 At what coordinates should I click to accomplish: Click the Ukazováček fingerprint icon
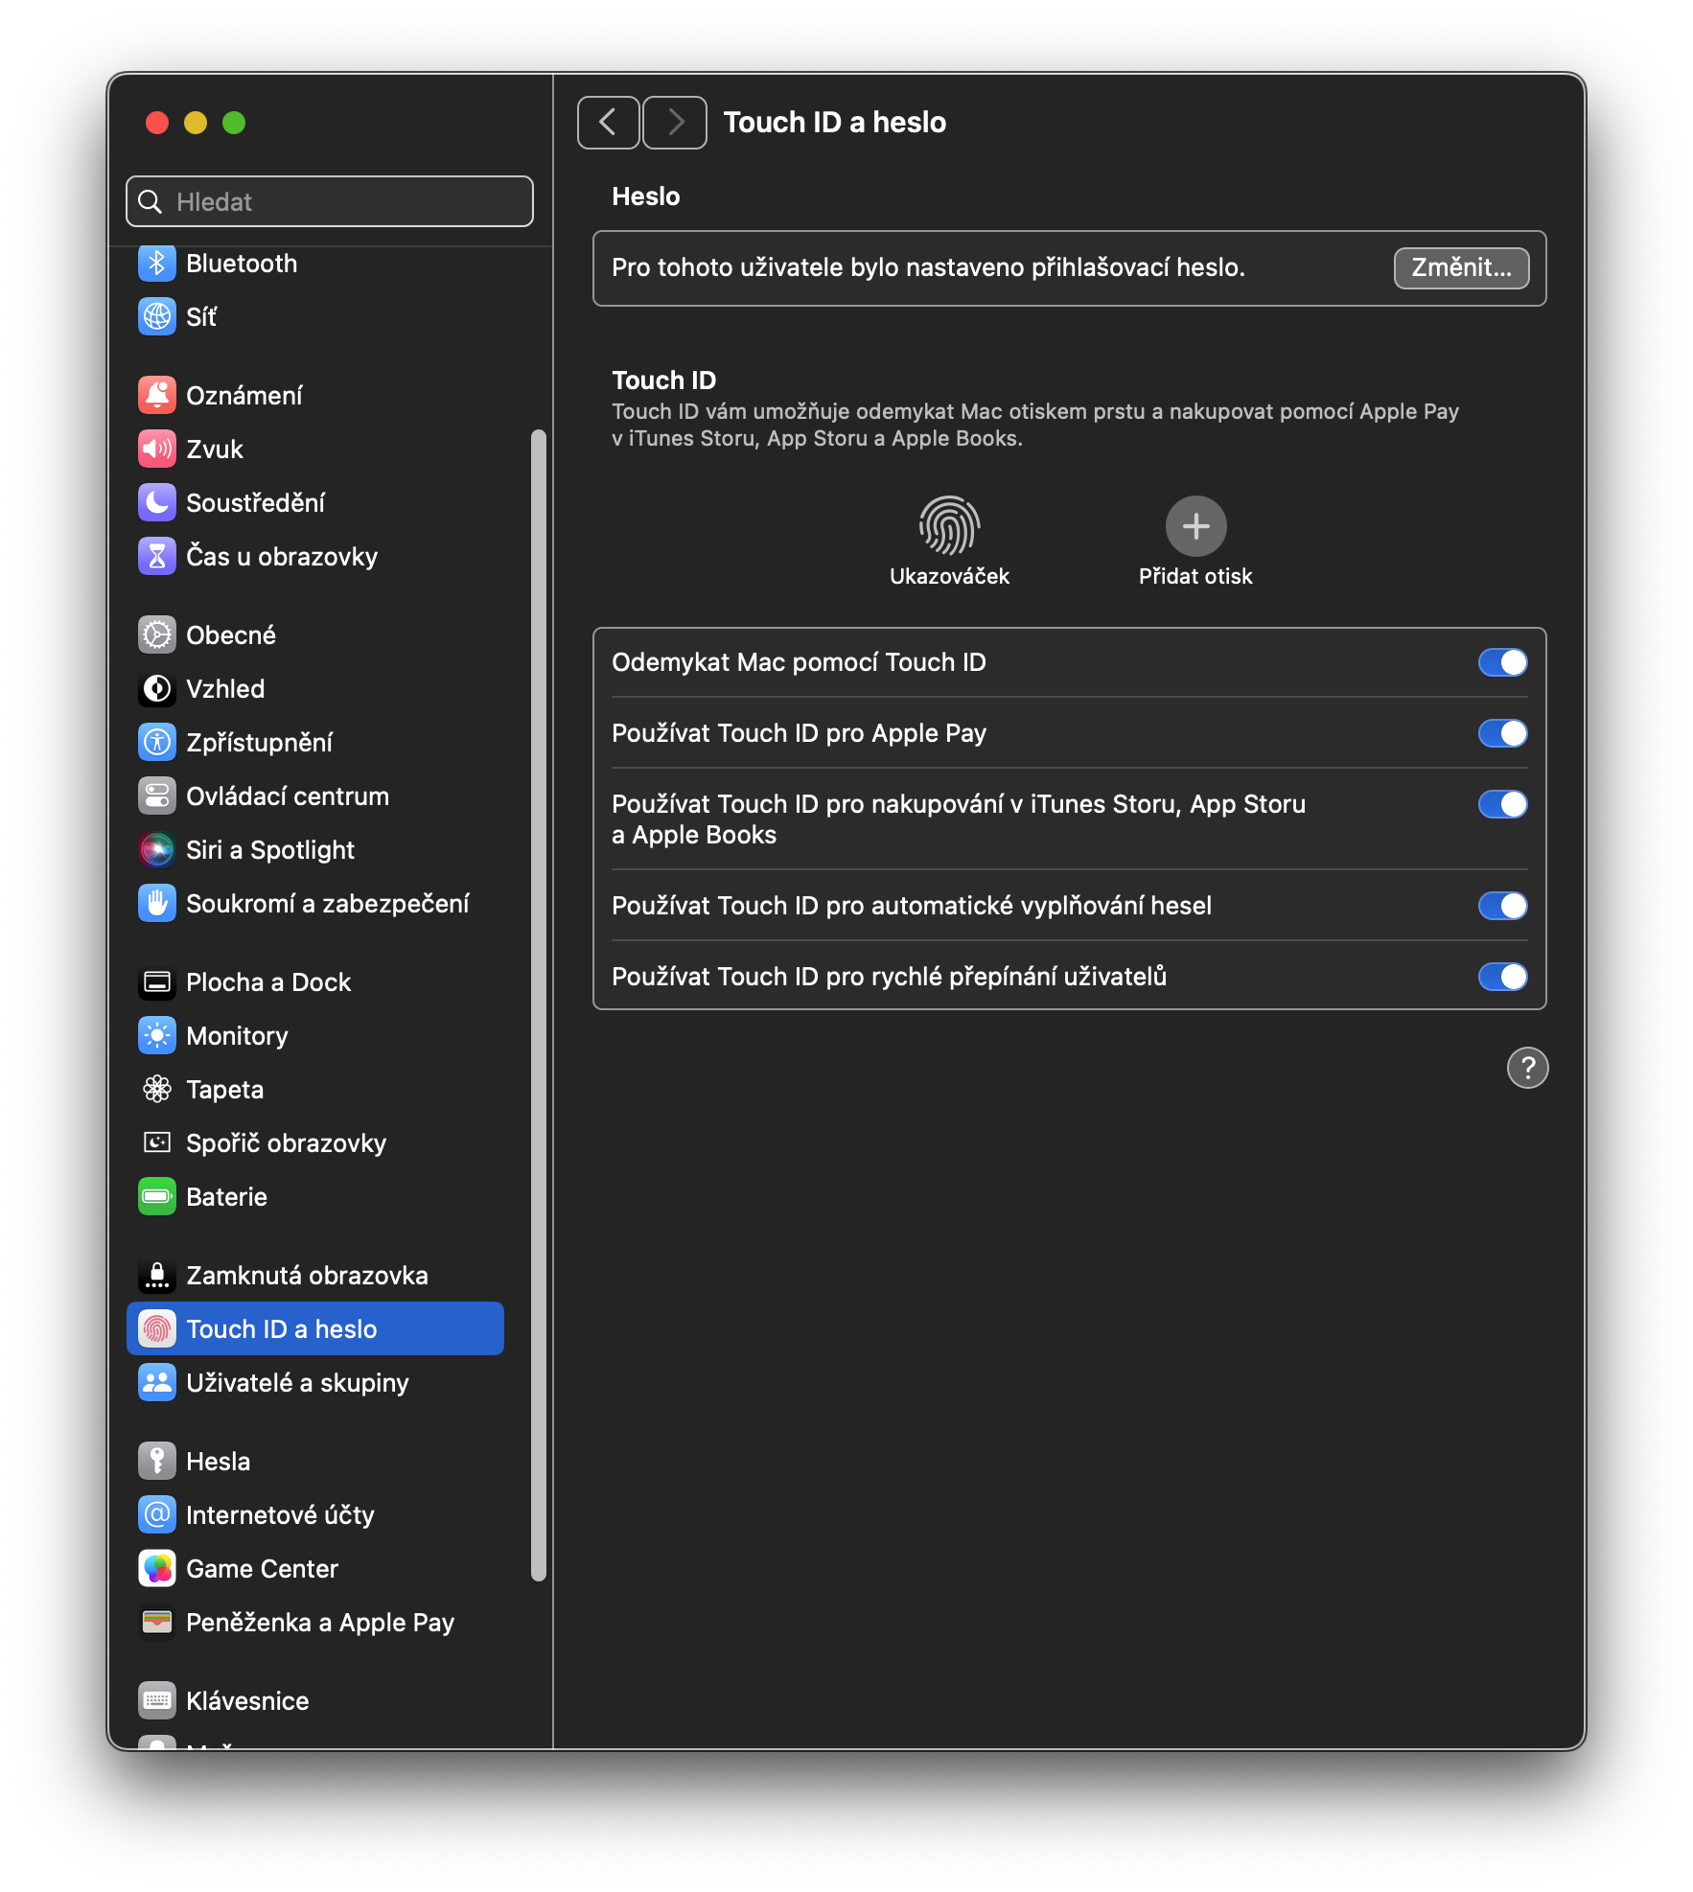[949, 526]
